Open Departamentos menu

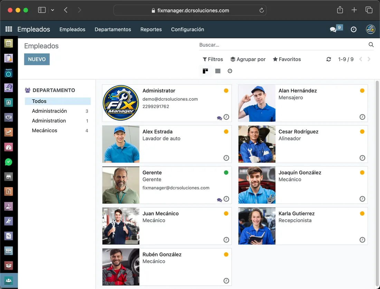(x=113, y=29)
